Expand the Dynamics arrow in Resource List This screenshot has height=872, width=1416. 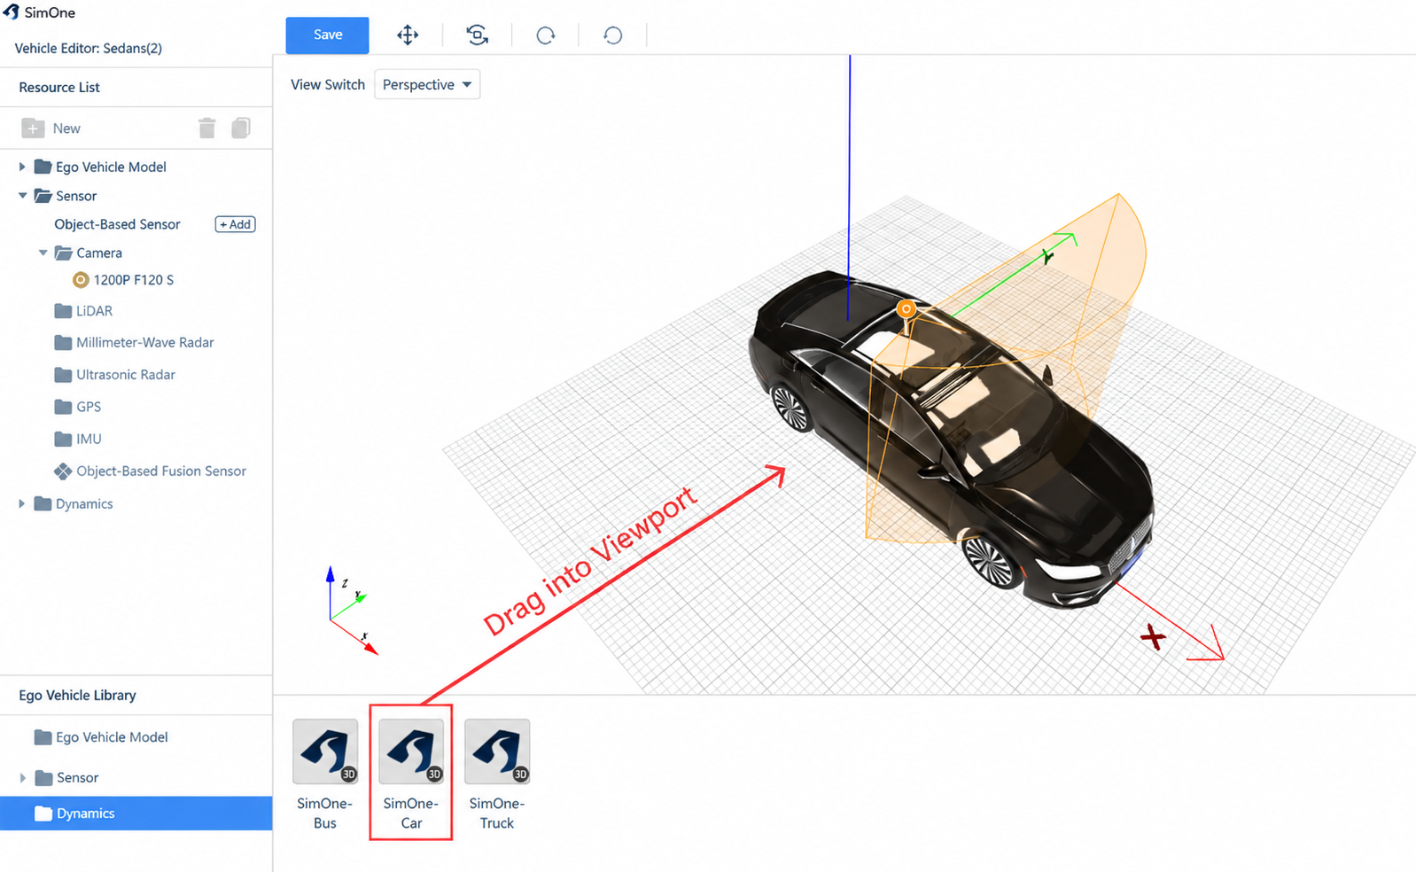click(x=22, y=503)
